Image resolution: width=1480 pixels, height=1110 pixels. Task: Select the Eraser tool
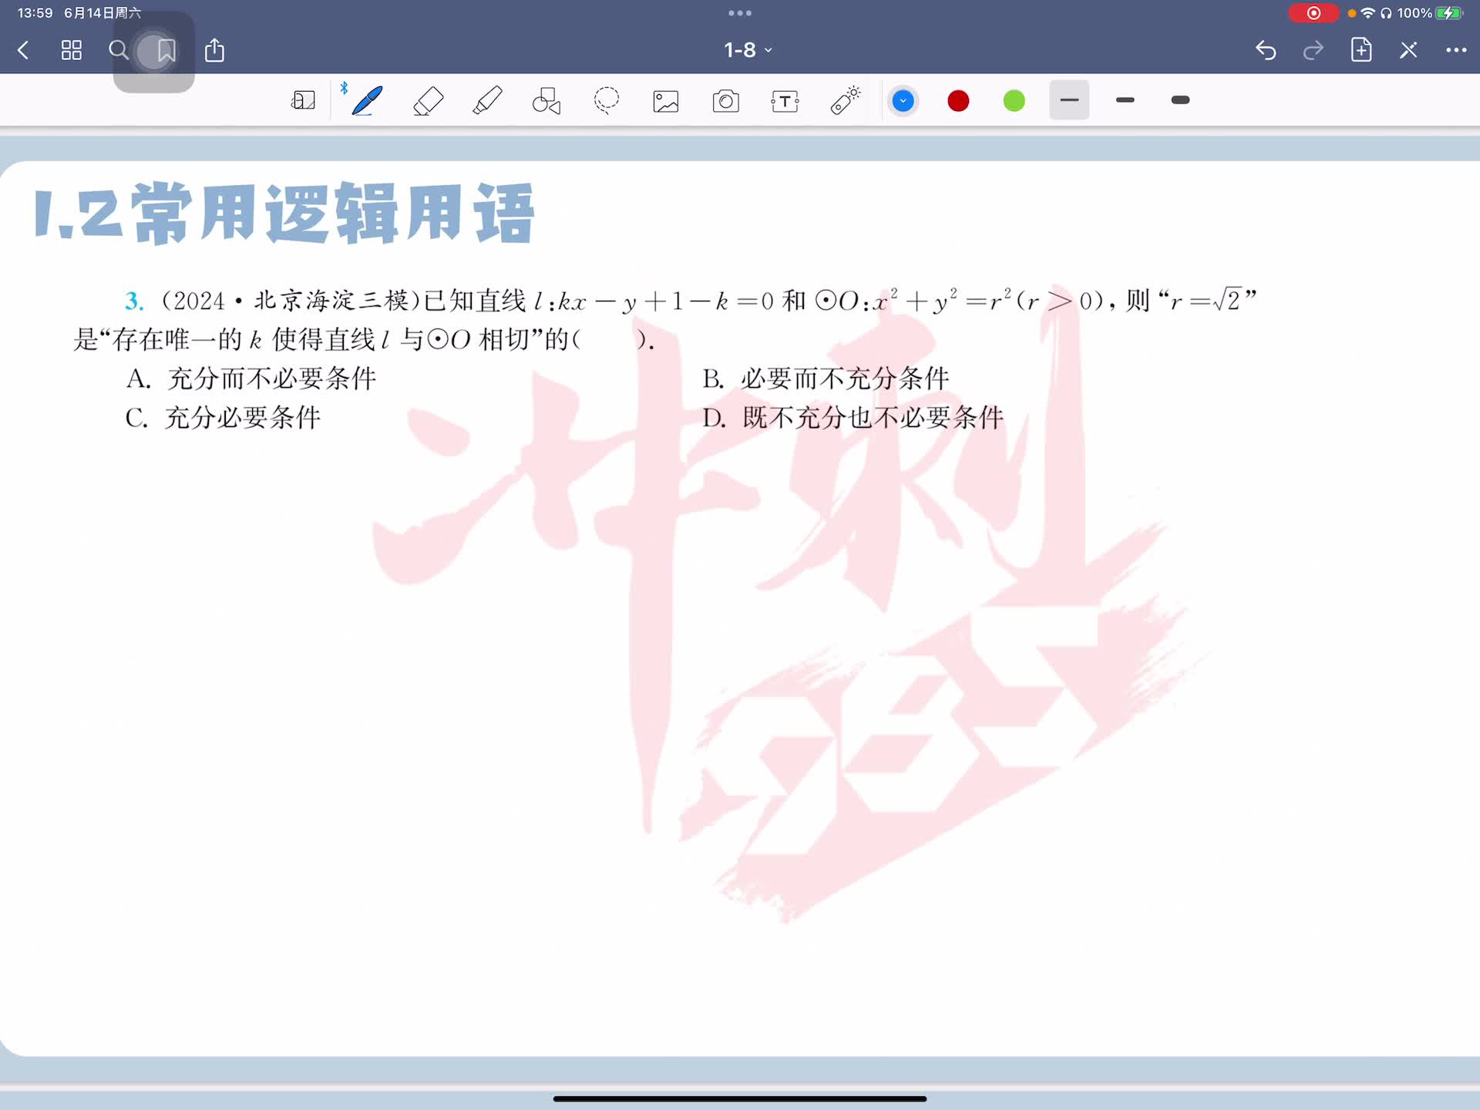pyautogui.click(x=428, y=100)
